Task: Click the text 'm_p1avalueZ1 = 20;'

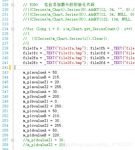Action: [x=42, y=82]
